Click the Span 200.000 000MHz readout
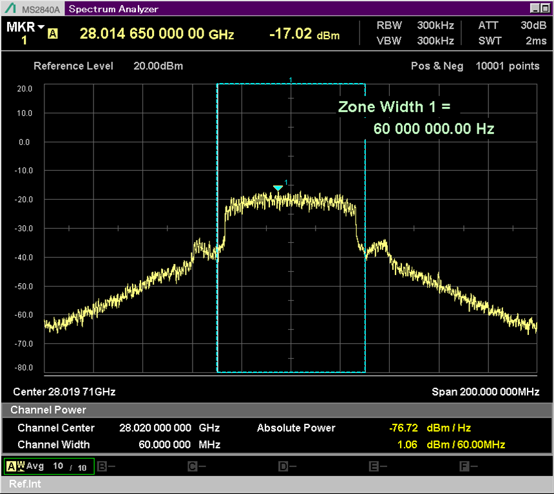 [x=484, y=392]
